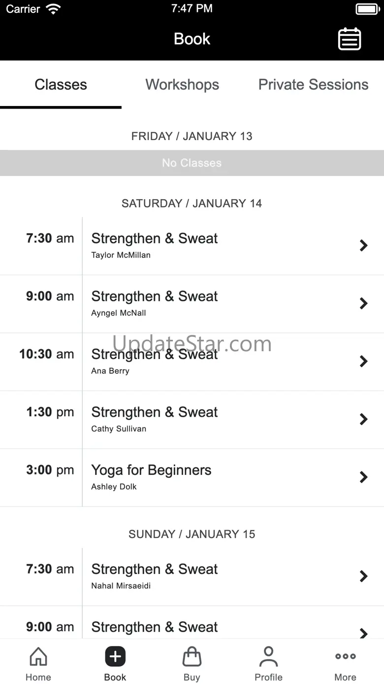Go to the Profile person icon

coord(268,657)
